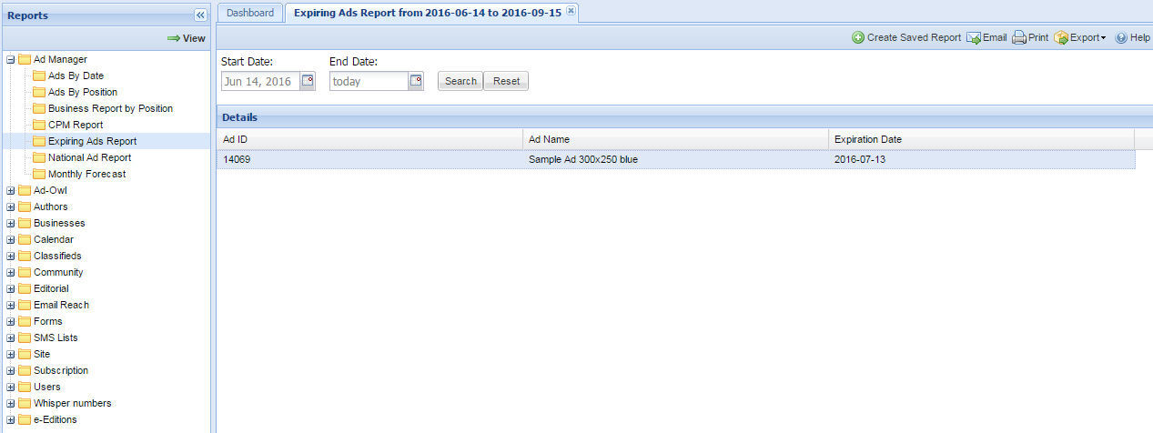1153x433 pixels.
Task: Expand the Whisper numbers folder
Action: coord(10,403)
